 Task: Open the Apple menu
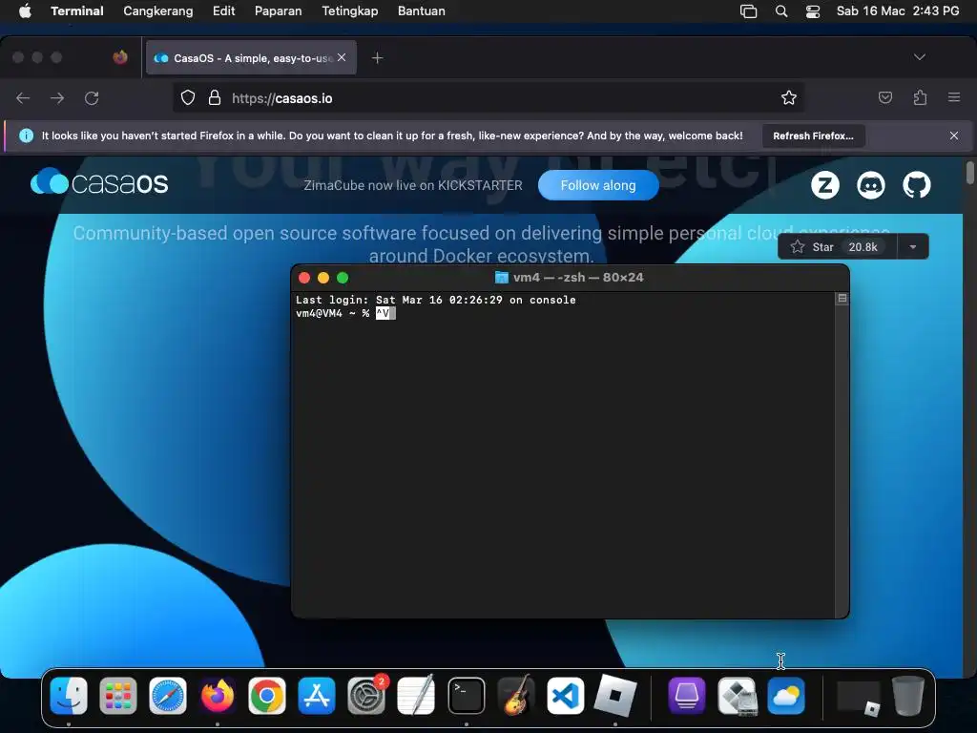pyautogui.click(x=25, y=10)
